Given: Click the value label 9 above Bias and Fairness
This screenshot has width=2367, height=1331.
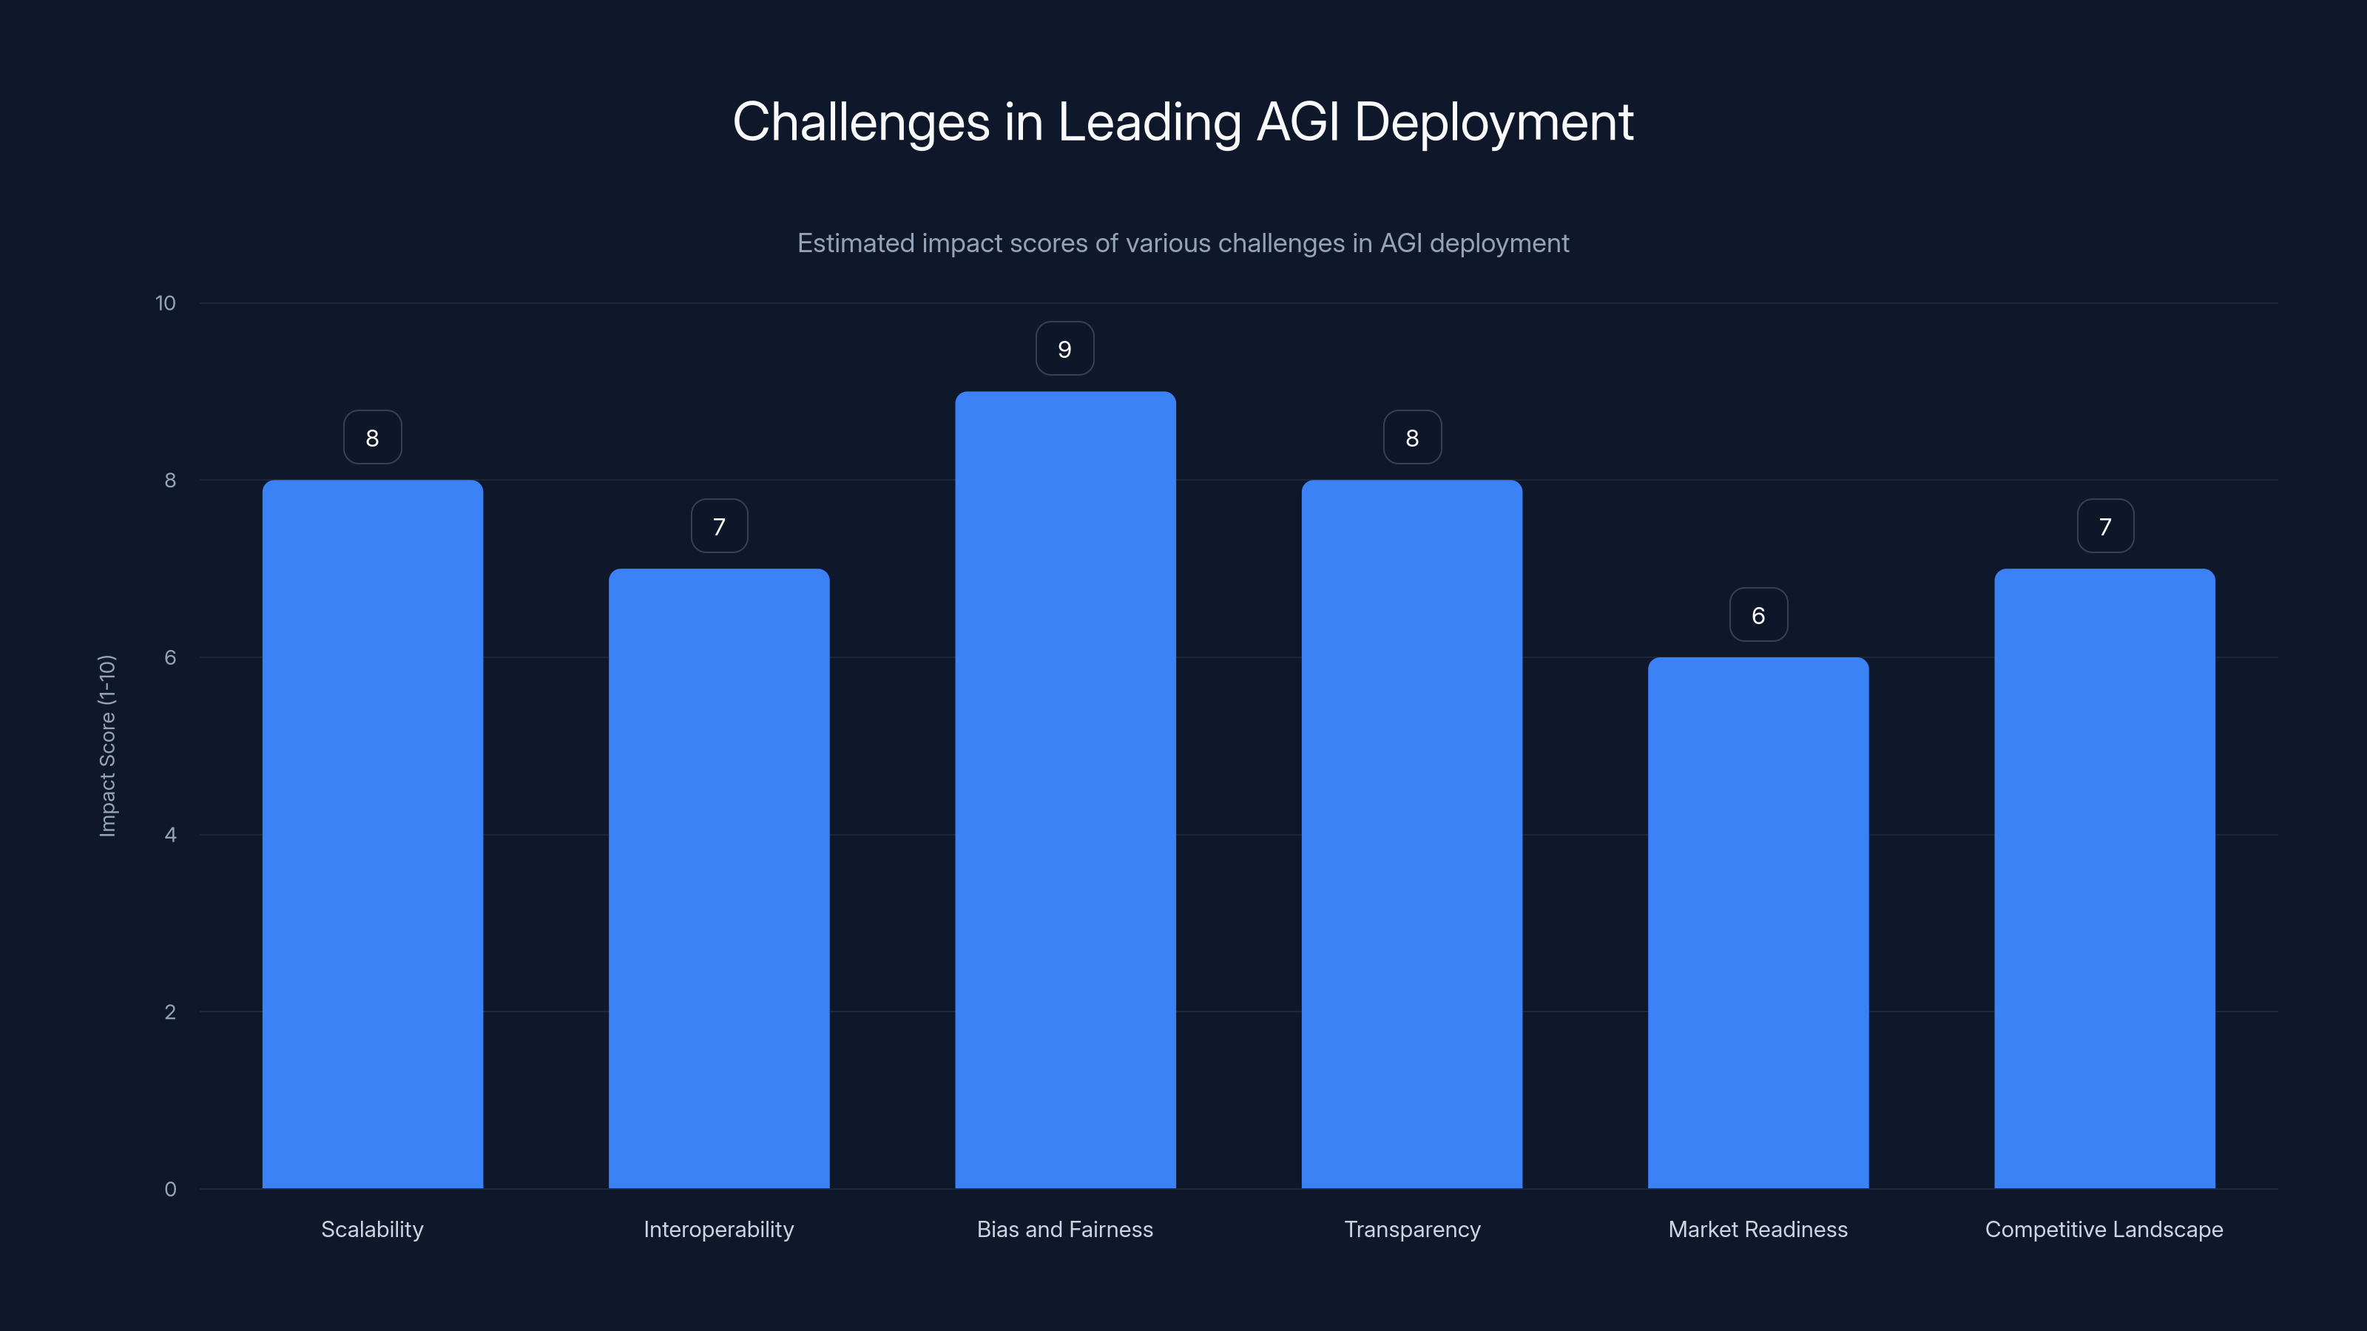Looking at the screenshot, I should pos(1065,349).
